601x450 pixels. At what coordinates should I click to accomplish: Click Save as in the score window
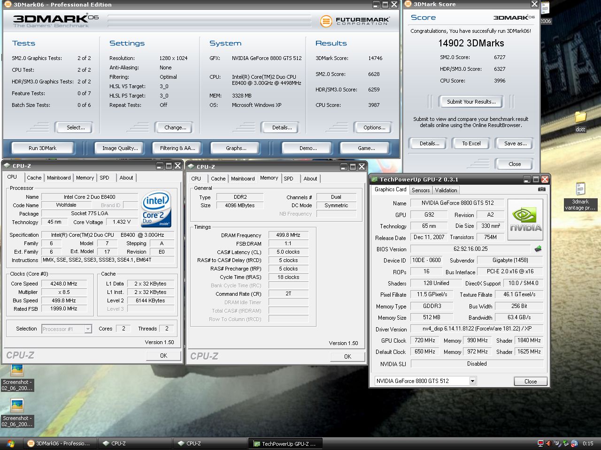(515, 143)
